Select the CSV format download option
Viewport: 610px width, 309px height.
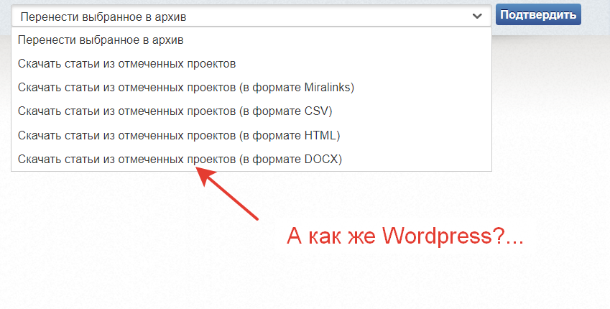point(175,111)
